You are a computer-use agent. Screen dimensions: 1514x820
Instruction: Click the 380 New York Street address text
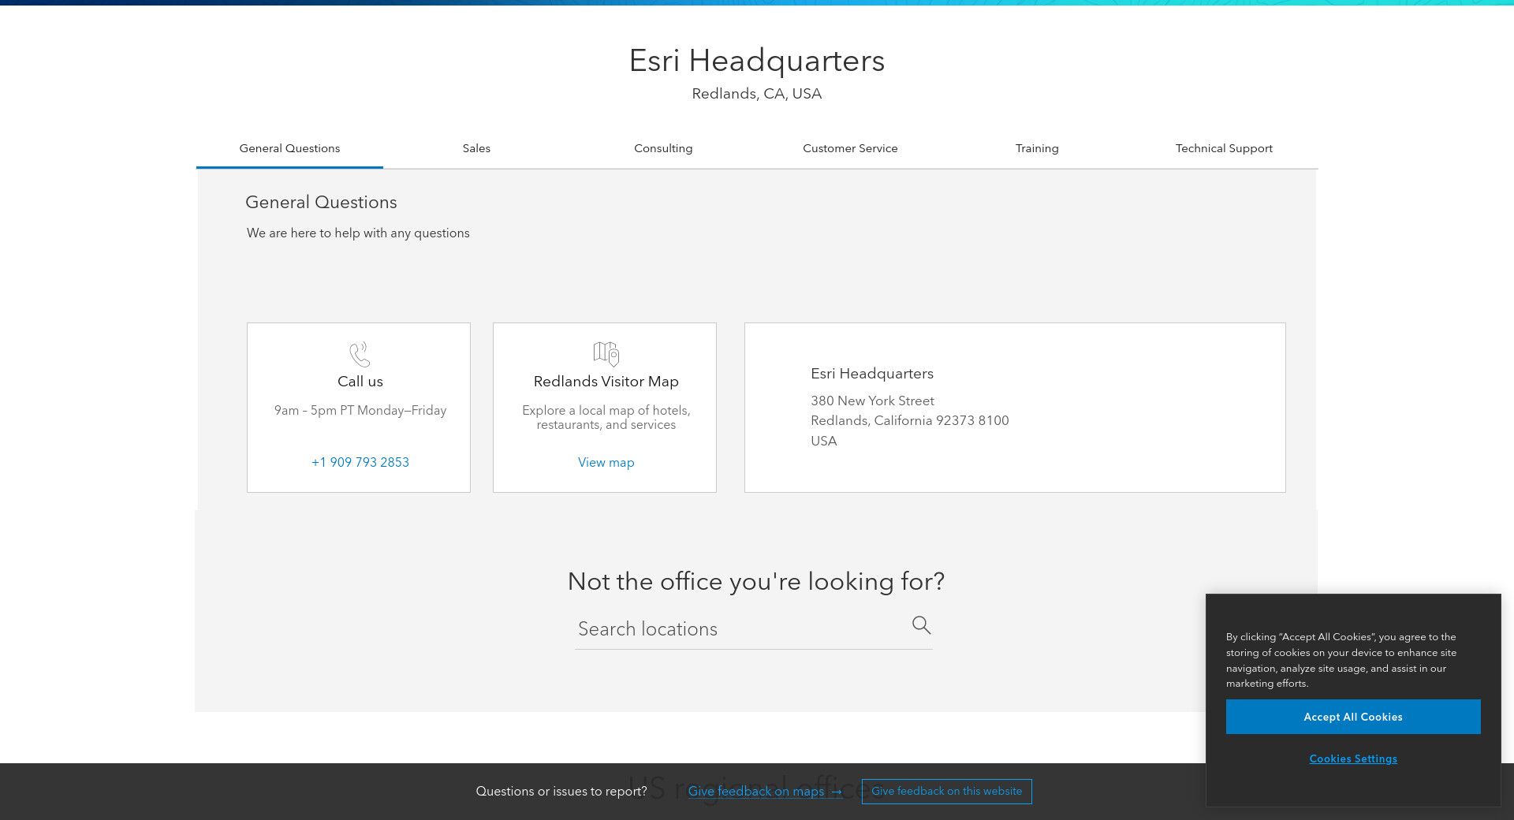point(872,401)
